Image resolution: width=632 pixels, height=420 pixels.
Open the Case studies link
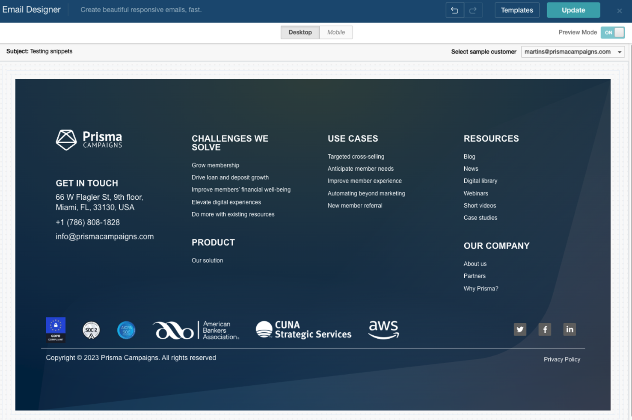(x=481, y=218)
